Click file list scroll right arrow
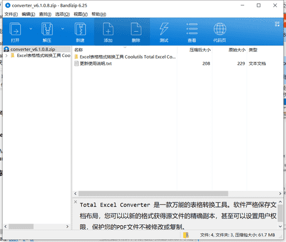Image resolution: width=286 pixels, height=242 pixels. 280,193
